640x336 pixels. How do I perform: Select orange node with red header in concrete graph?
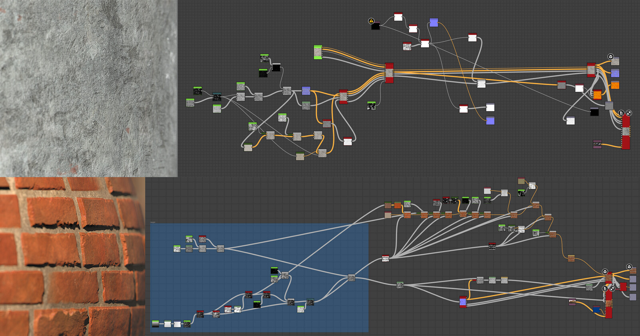point(597,94)
